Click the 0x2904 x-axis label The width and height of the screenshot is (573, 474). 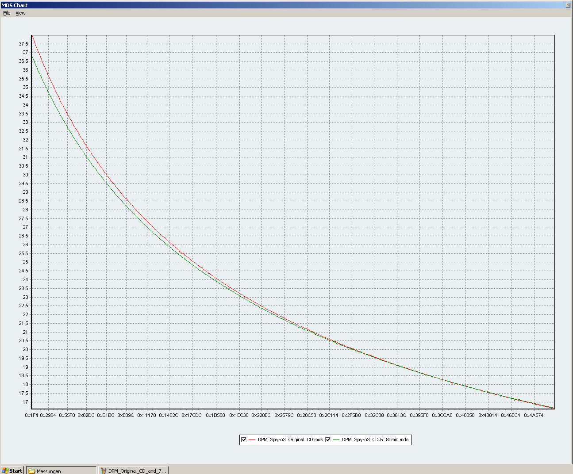point(48,415)
